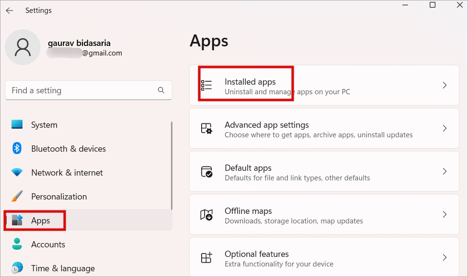The height and width of the screenshot is (277, 468).
Task: Click the back arrow in Settings
Action: click(x=10, y=11)
